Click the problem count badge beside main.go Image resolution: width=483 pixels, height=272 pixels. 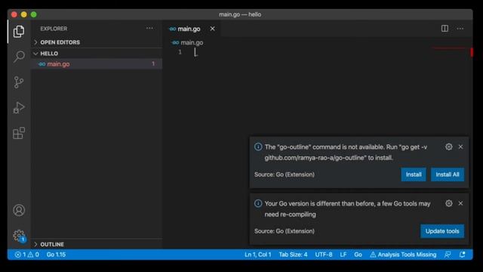tap(153, 63)
